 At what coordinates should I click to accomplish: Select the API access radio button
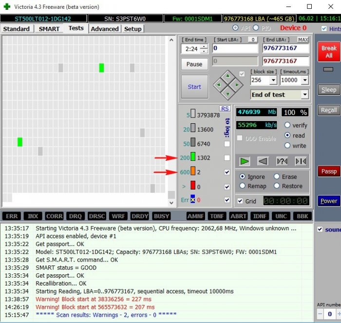pos(235,28)
